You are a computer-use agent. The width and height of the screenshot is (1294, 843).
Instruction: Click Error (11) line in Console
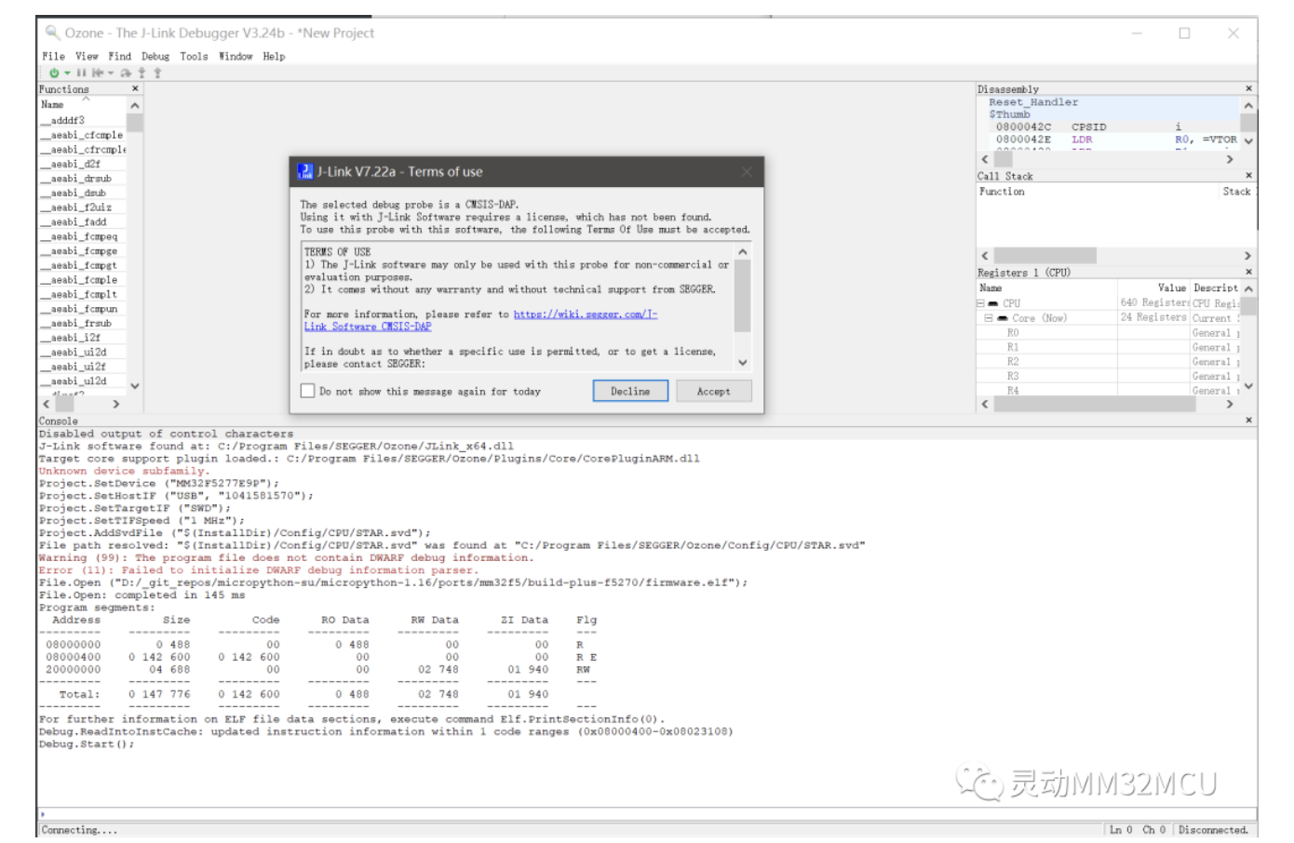click(x=257, y=570)
